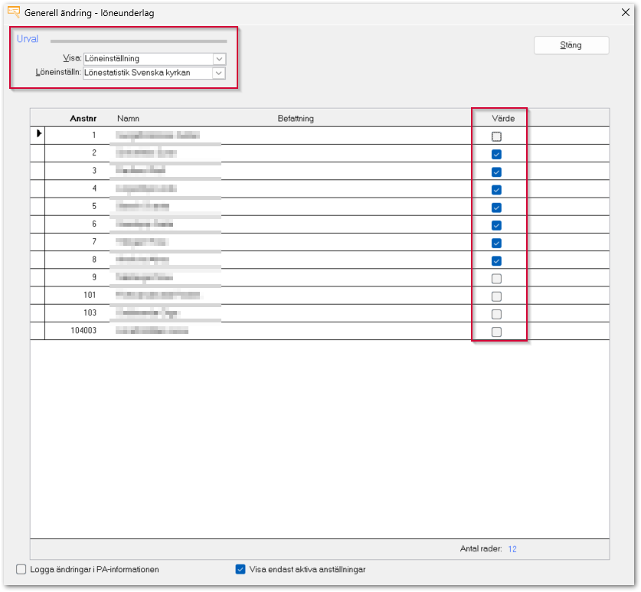Screen dimensions: 641x592
Task: Click the Urval section heading
Action: pyautogui.click(x=28, y=39)
